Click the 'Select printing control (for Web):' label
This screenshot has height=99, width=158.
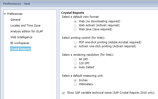tap(83, 38)
